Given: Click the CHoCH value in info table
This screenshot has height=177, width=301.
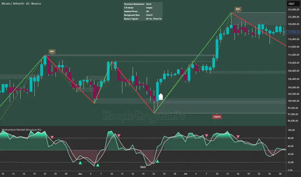Looking at the screenshot, I should [149, 15].
